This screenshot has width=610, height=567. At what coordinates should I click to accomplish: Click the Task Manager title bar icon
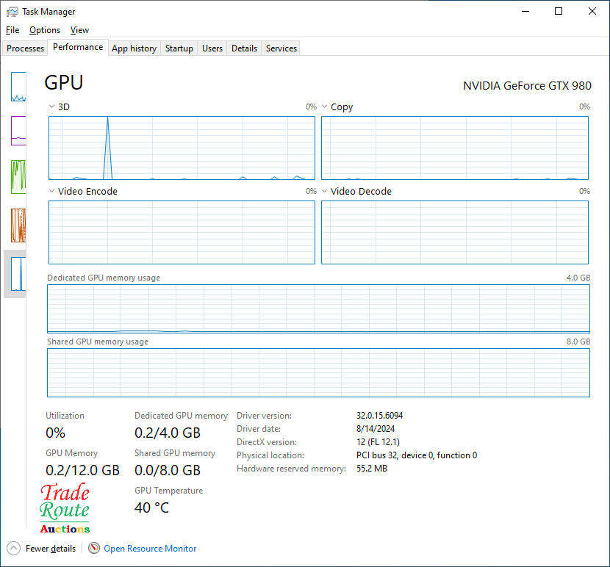(x=12, y=12)
